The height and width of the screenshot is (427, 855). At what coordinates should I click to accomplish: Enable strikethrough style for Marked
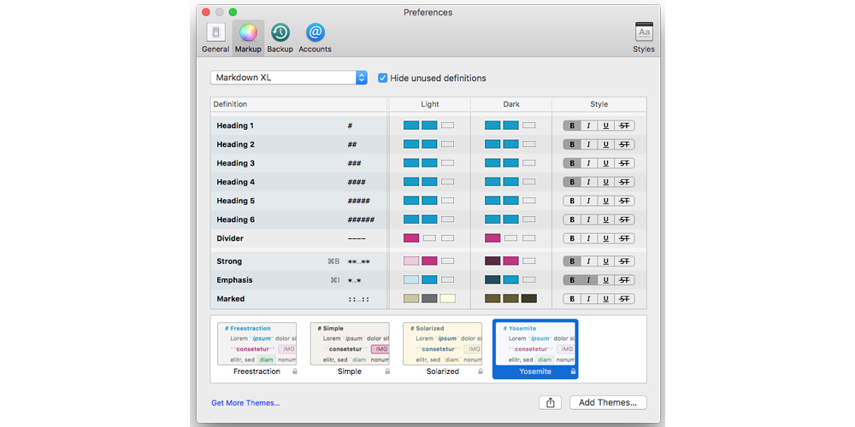[x=625, y=299]
